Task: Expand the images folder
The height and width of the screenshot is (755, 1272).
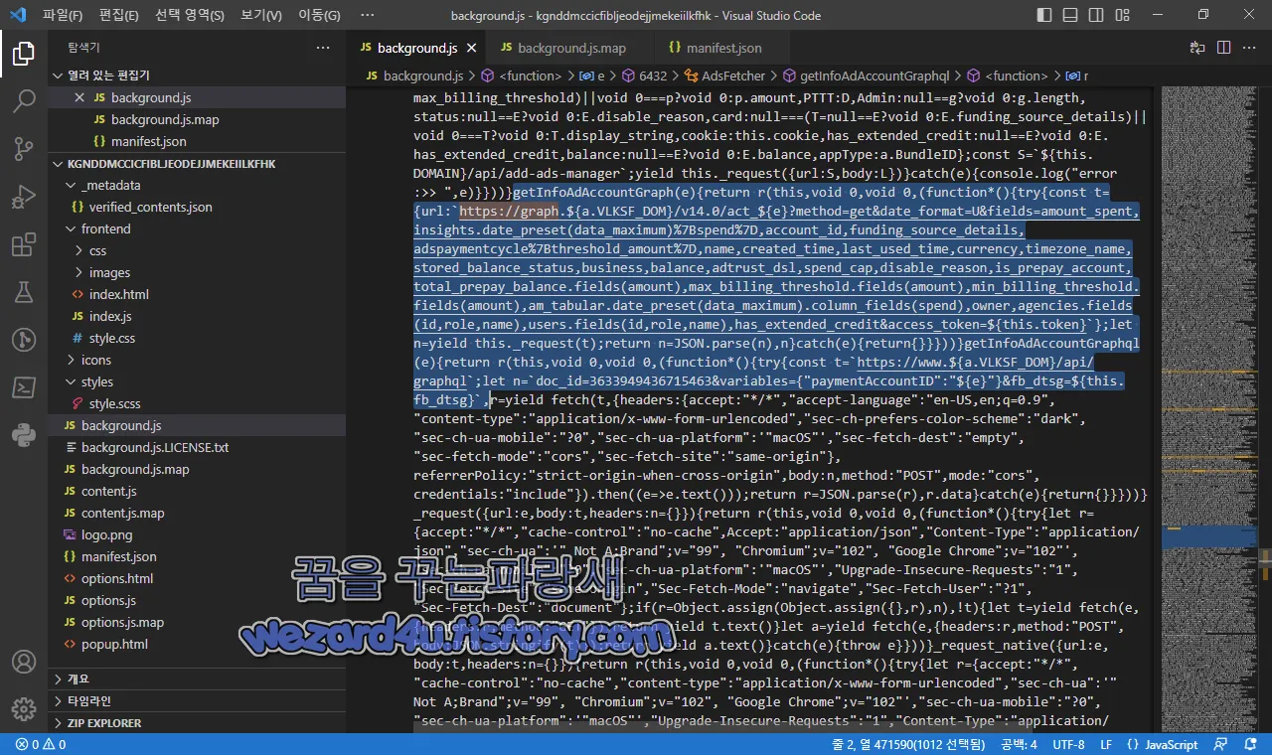Action: (x=197, y=273)
